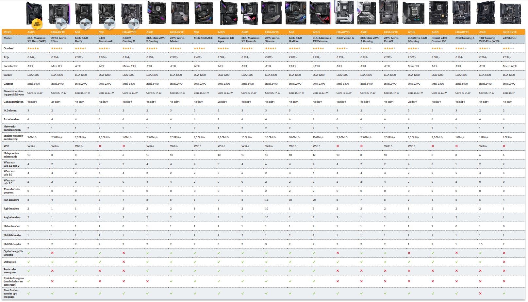Click the 'Mini-ITX' form factor of Z490I Aorus Ultra
This screenshot has width=528, height=302.
point(57,66)
